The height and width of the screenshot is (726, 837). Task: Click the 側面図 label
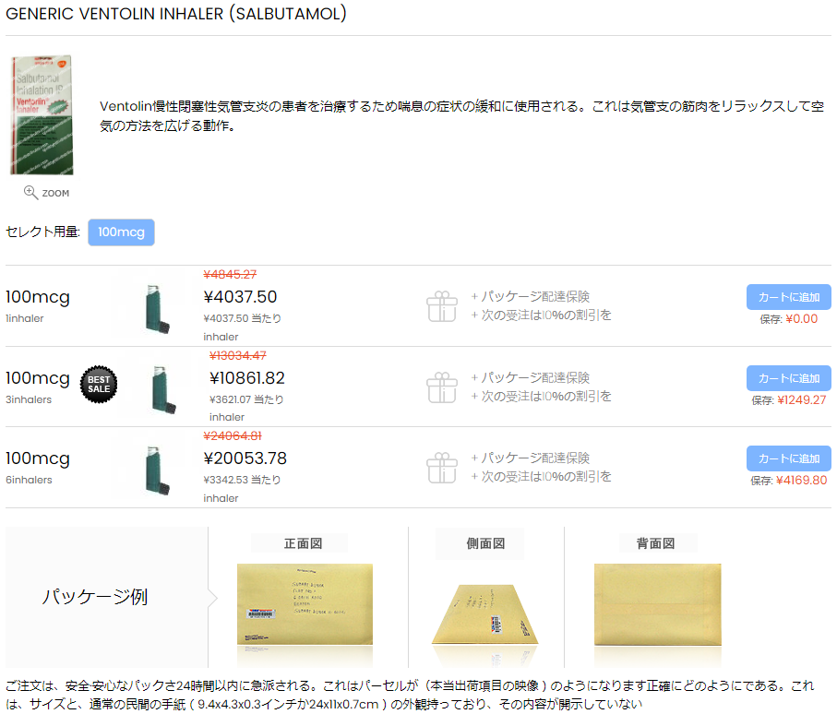[x=485, y=543]
